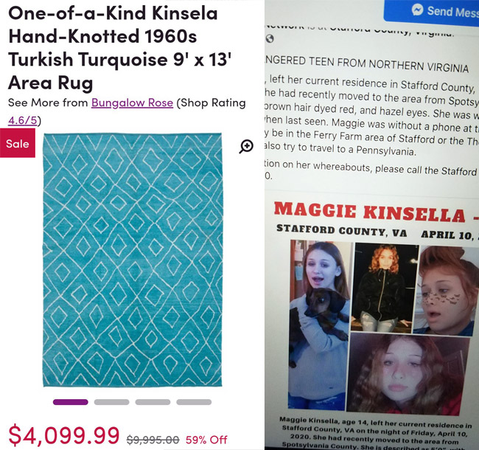Show the fourth carousel image indicator
The height and width of the screenshot is (450, 479).
(x=194, y=402)
